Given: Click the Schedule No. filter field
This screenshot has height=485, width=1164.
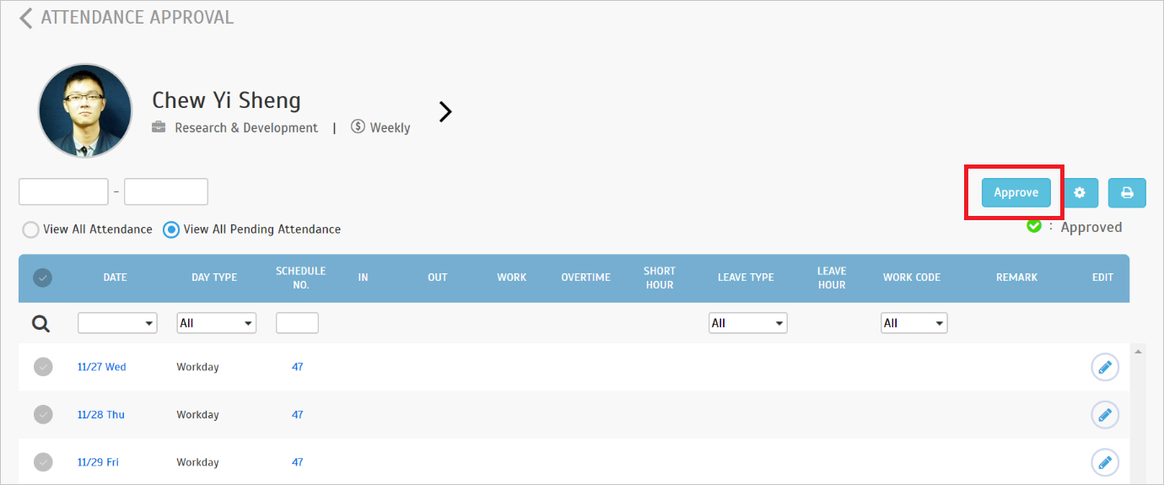Looking at the screenshot, I should [x=297, y=323].
